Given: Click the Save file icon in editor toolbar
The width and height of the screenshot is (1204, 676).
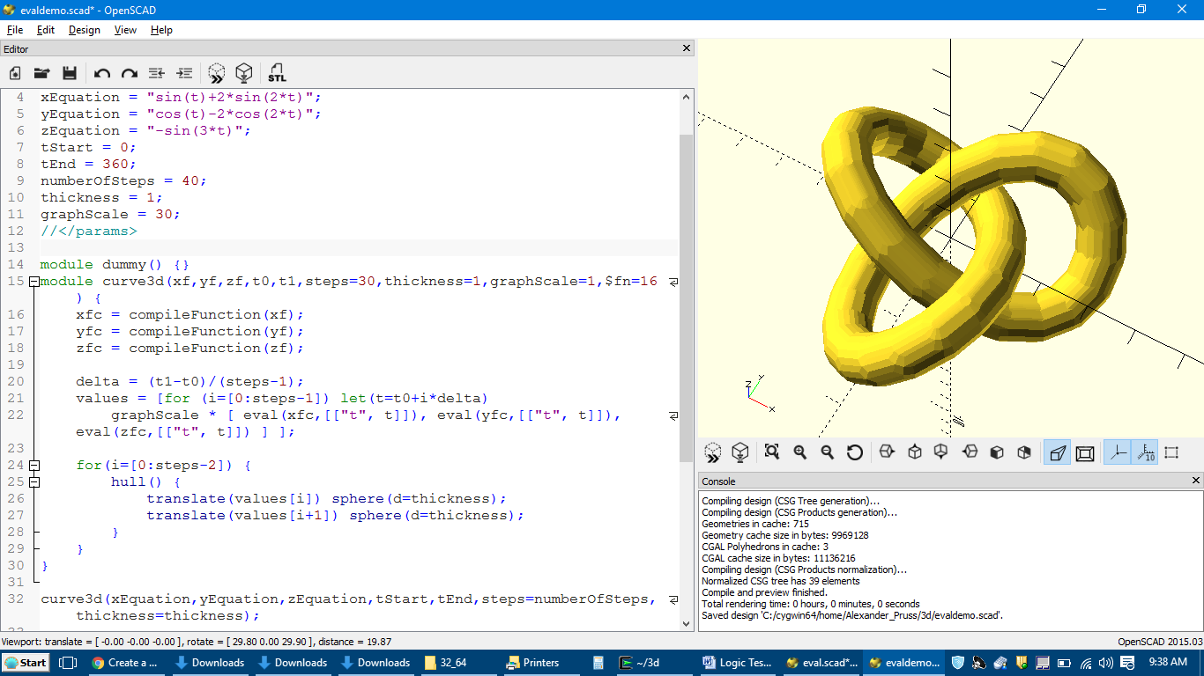Looking at the screenshot, I should pyautogui.click(x=70, y=73).
